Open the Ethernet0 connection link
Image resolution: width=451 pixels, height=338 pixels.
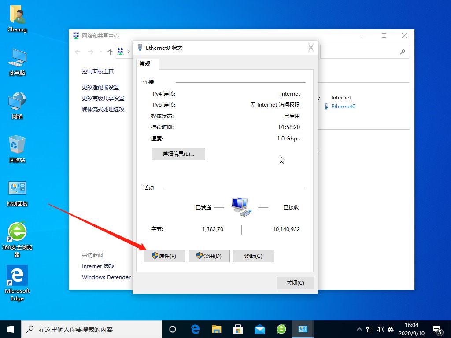click(x=343, y=106)
